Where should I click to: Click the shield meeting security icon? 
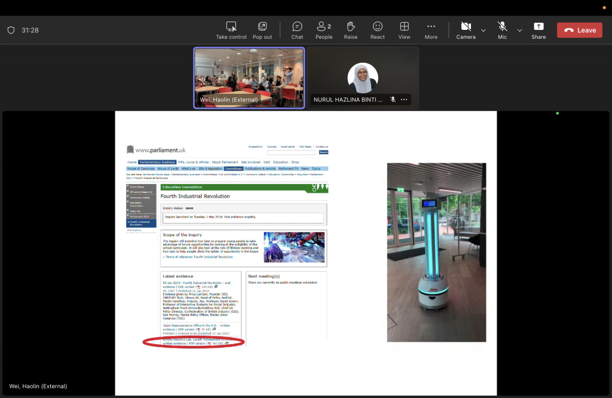click(11, 30)
